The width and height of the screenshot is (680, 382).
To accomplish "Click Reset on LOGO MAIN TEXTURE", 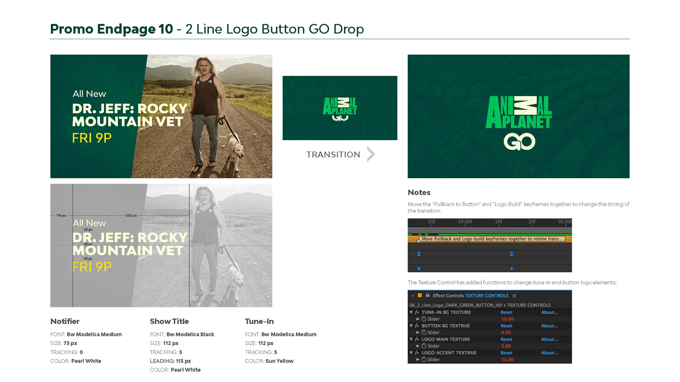I will [506, 339].
